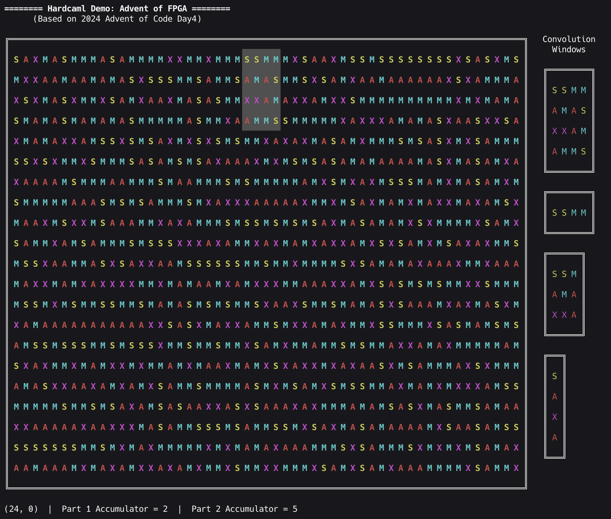Click the 'Part 1 Accumulator = 2' status
This screenshot has height=519, width=611.
pyautogui.click(x=115, y=509)
